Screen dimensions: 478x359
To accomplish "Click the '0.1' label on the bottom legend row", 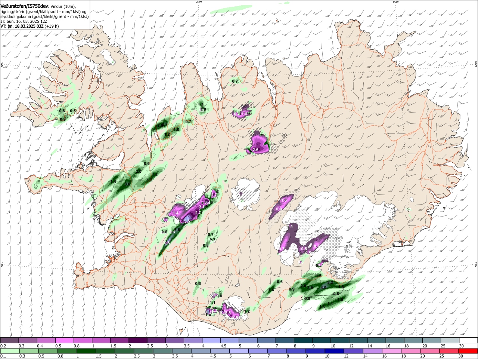I will coord(3,356).
